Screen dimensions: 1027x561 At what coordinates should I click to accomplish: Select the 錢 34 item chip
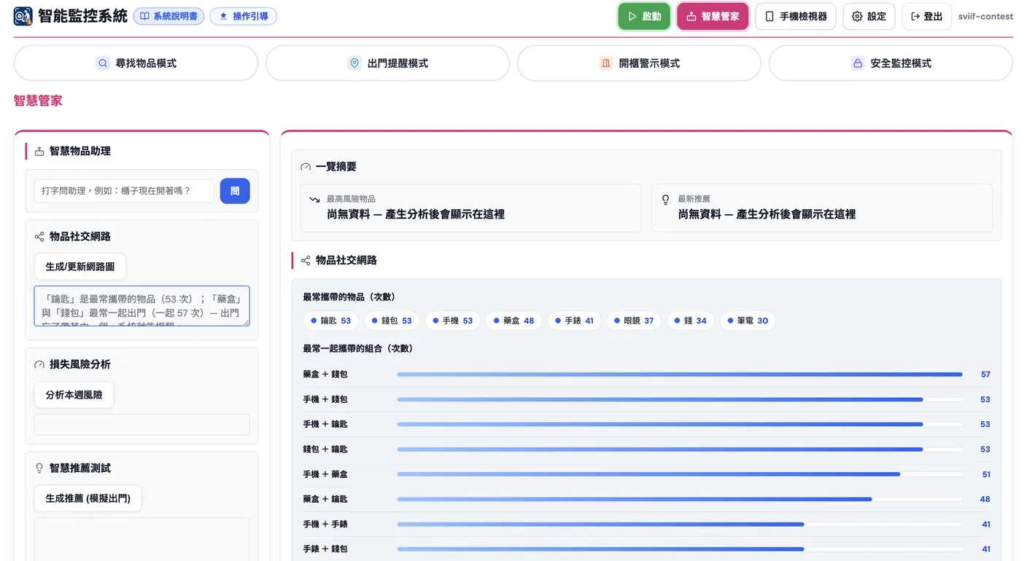691,321
